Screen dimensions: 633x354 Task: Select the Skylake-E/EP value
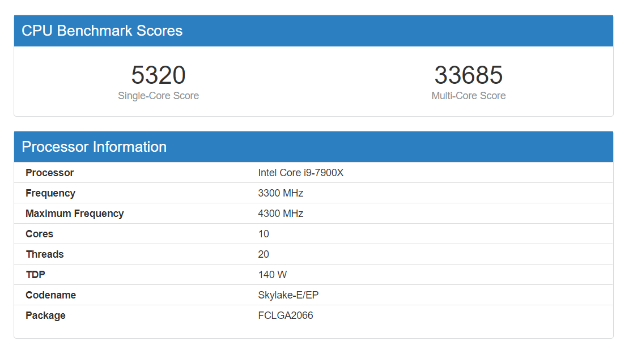coord(288,295)
